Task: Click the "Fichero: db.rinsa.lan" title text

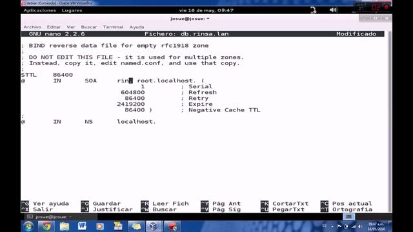Action: click(186, 34)
